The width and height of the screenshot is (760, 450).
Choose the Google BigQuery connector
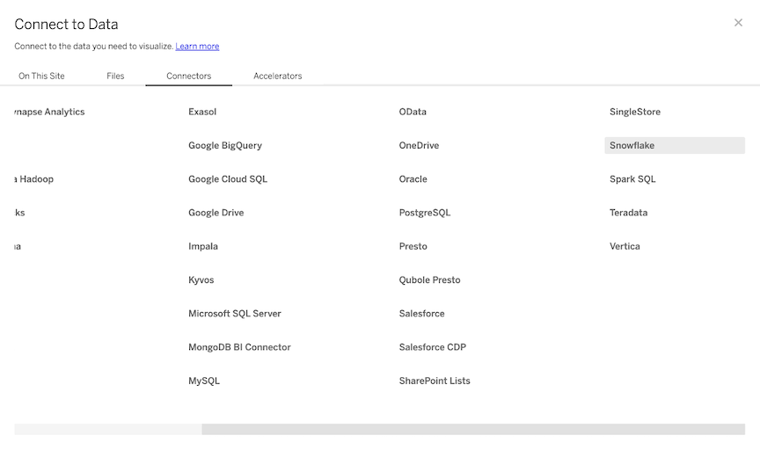pyautogui.click(x=225, y=146)
